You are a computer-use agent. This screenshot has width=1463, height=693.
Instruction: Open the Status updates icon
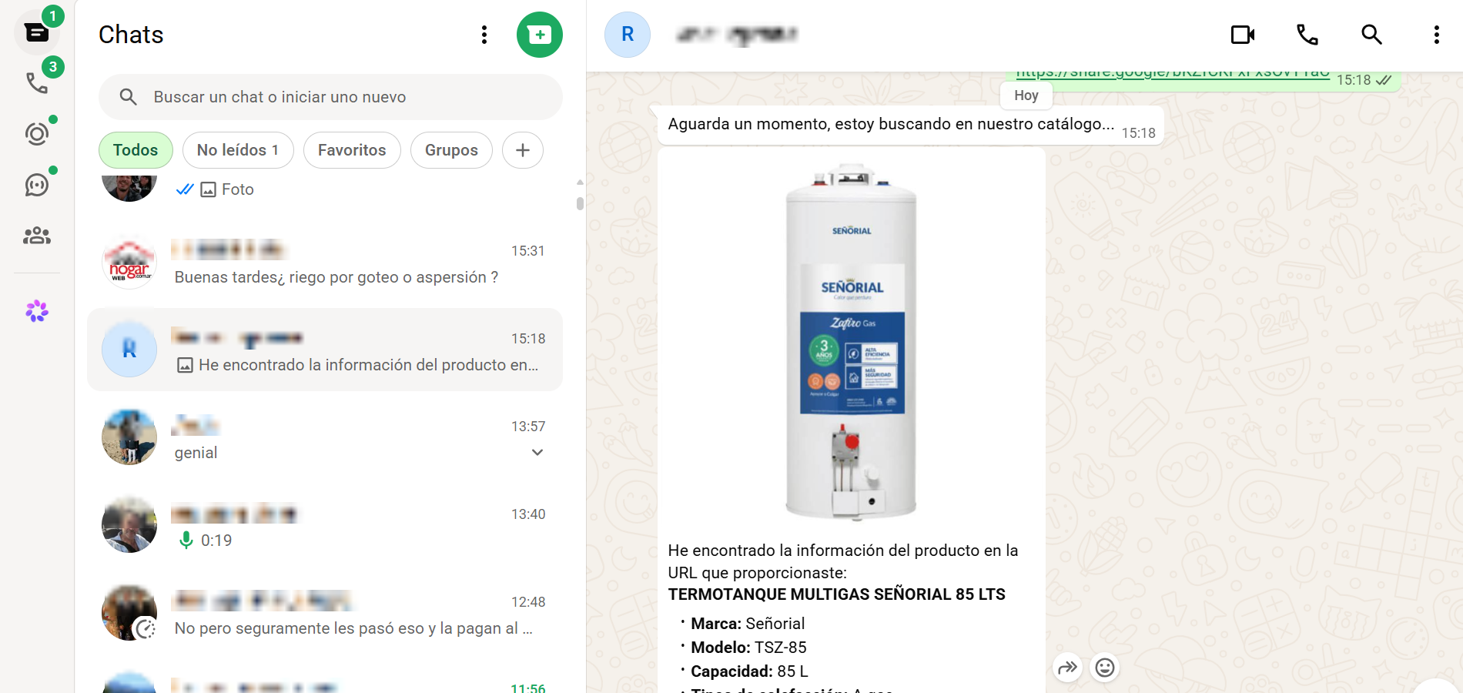pos(37,134)
